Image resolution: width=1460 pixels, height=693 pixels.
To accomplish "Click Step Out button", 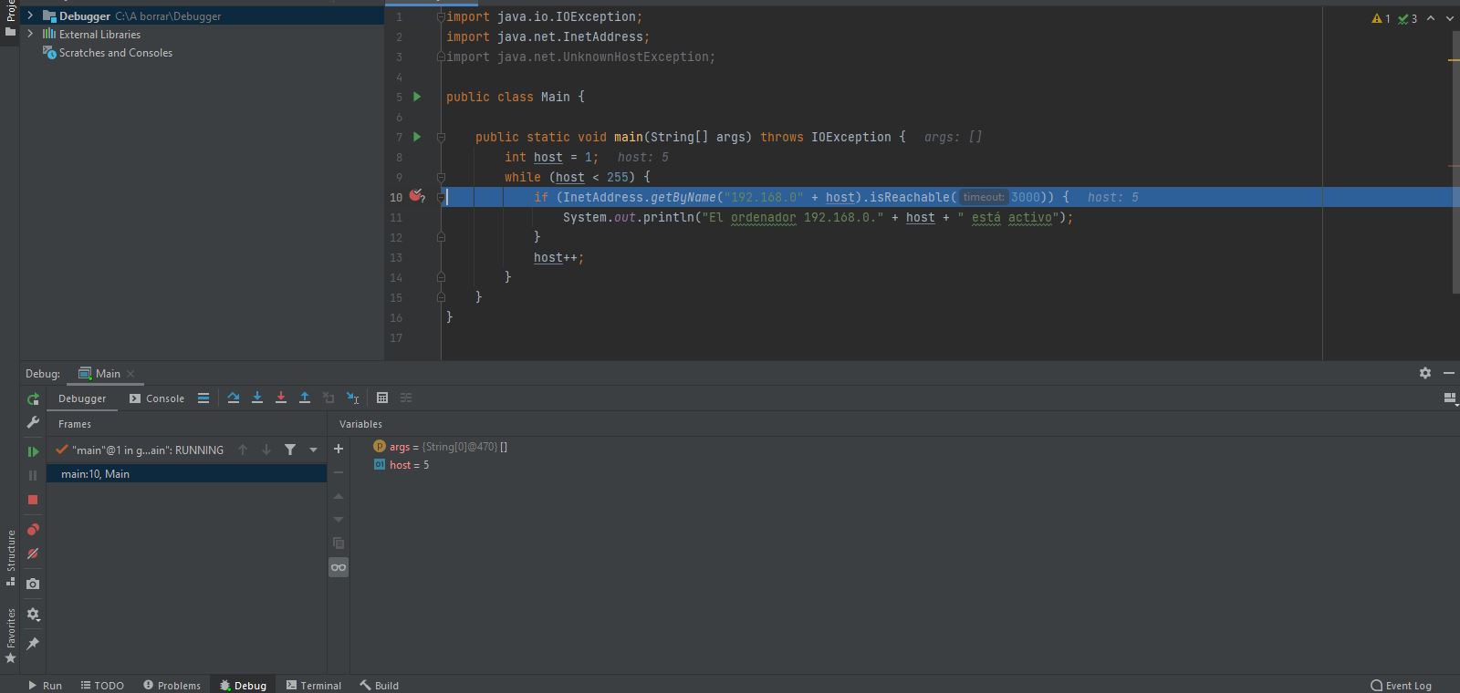I will pos(305,398).
